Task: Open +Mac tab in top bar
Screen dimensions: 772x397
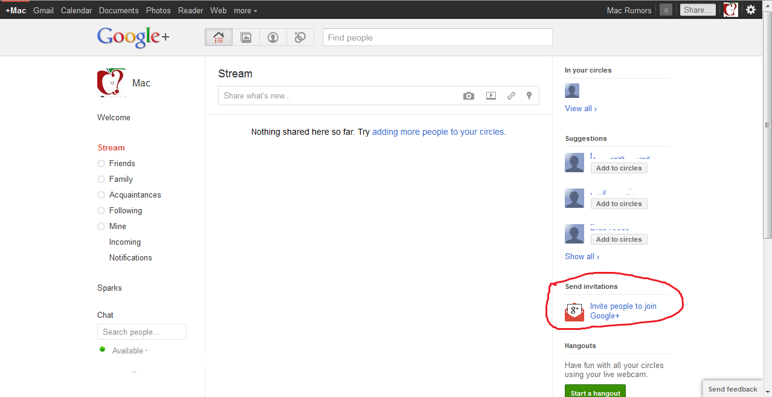Action: point(16,10)
